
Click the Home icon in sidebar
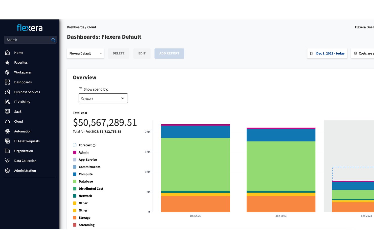click(x=7, y=52)
